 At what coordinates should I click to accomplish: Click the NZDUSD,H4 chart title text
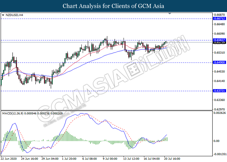coord(14,15)
